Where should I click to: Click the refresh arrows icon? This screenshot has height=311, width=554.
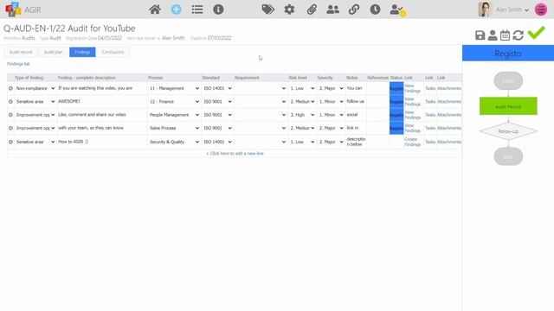point(518,35)
